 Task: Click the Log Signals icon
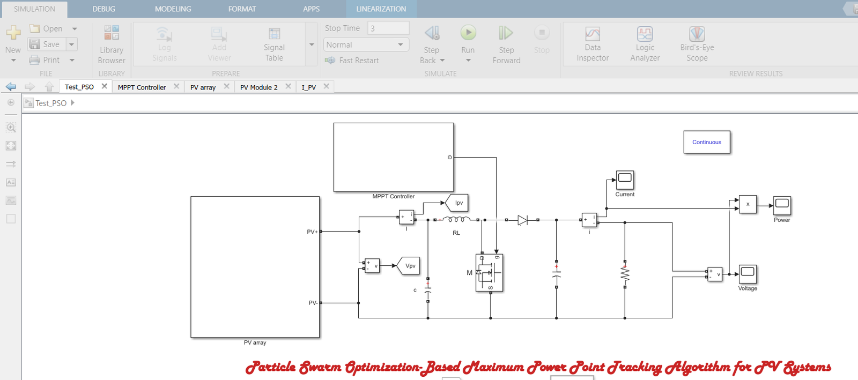[x=164, y=34]
